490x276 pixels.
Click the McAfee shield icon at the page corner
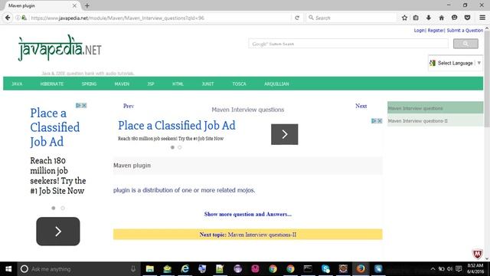(x=477, y=254)
